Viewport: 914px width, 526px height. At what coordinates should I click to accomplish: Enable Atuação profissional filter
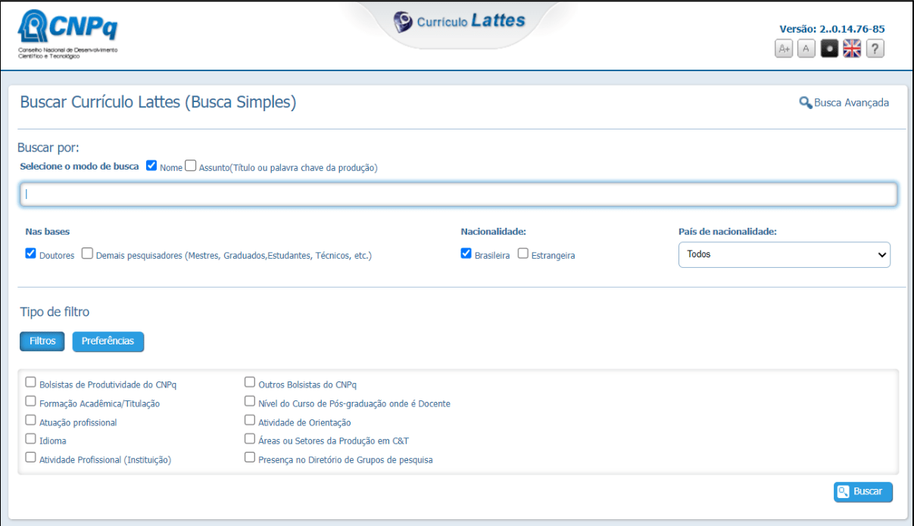click(x=31, y=420)
